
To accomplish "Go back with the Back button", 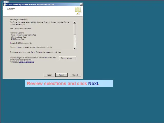I will point(49,75).
